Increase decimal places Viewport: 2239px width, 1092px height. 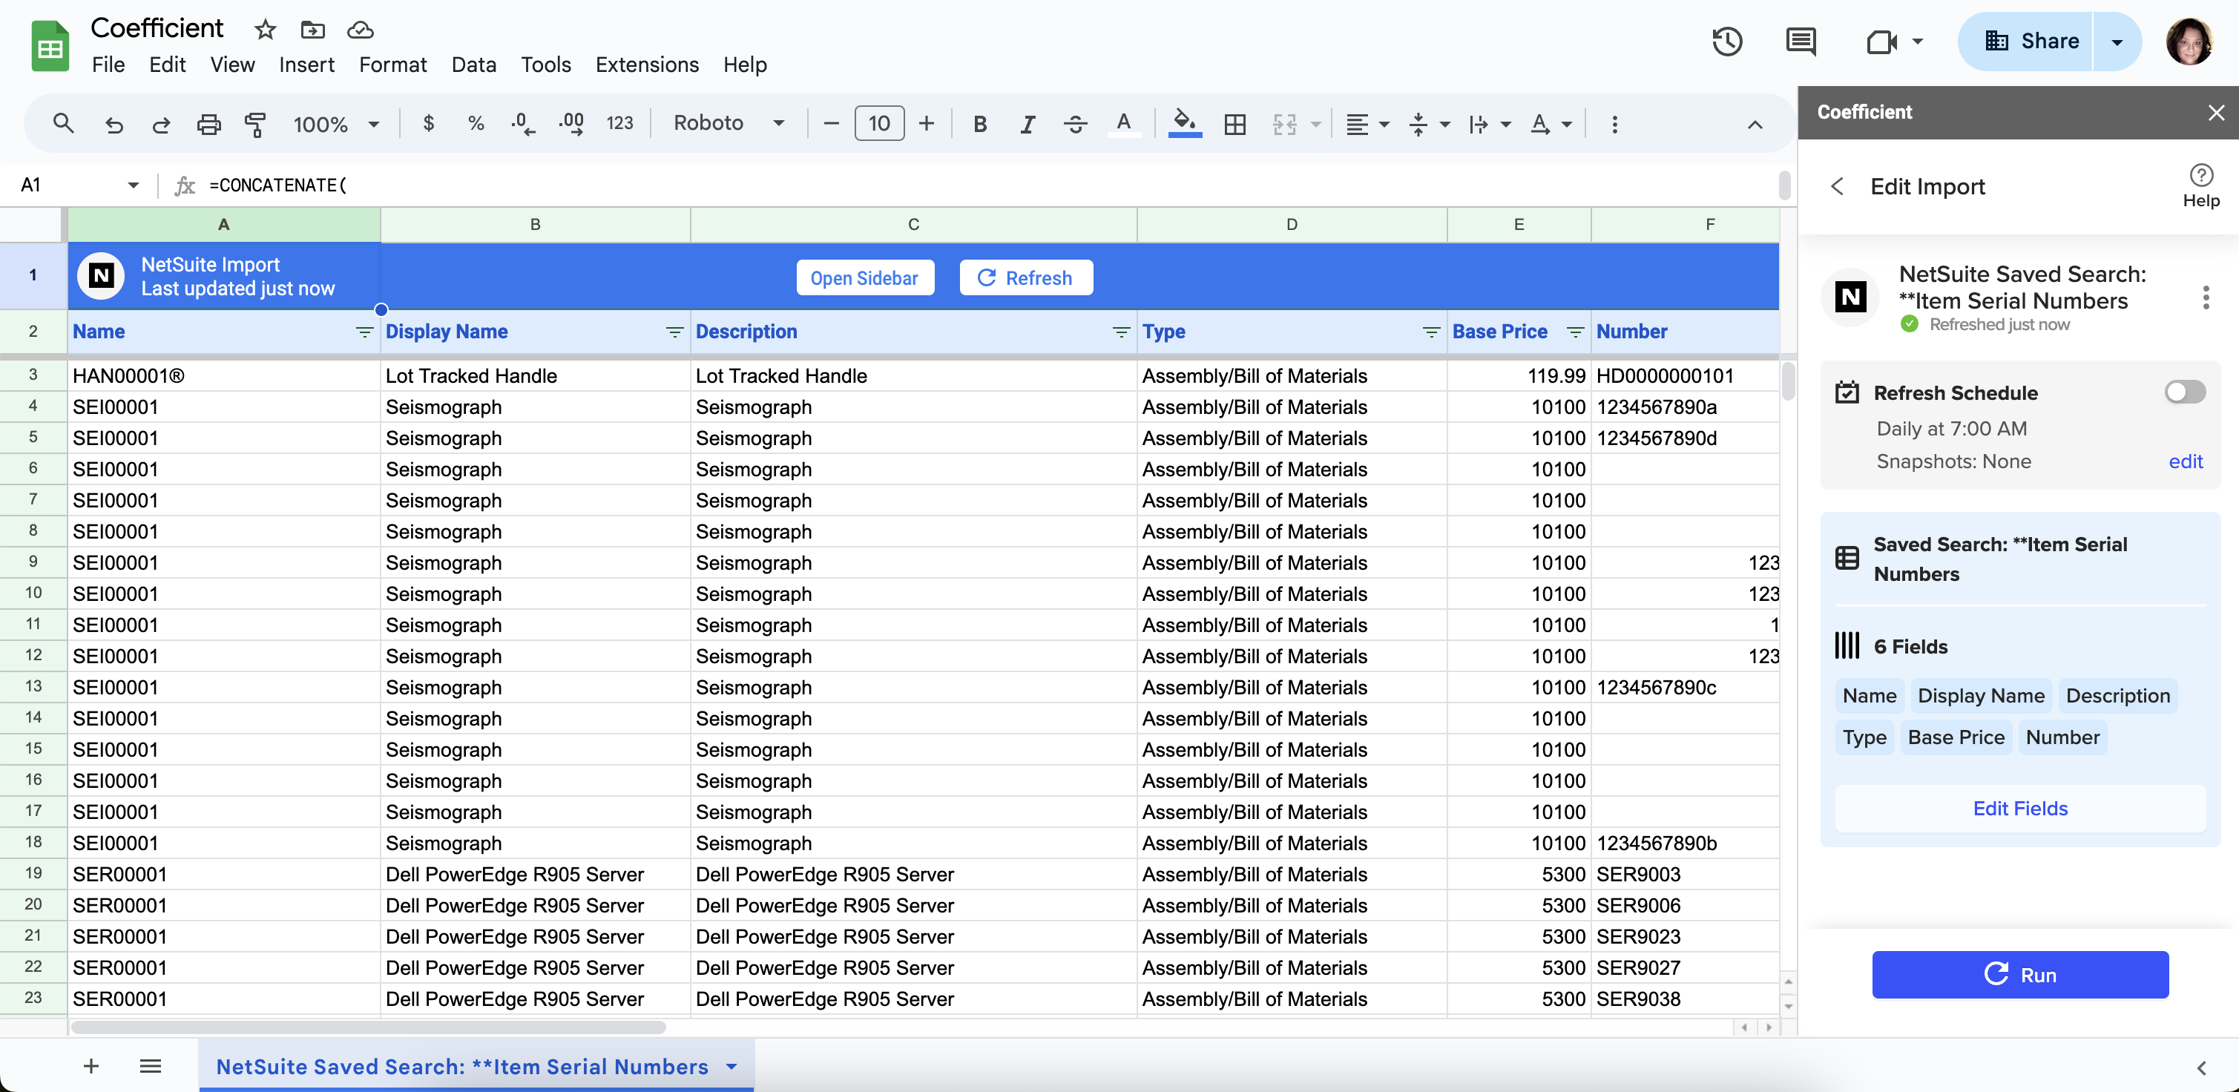571,123
